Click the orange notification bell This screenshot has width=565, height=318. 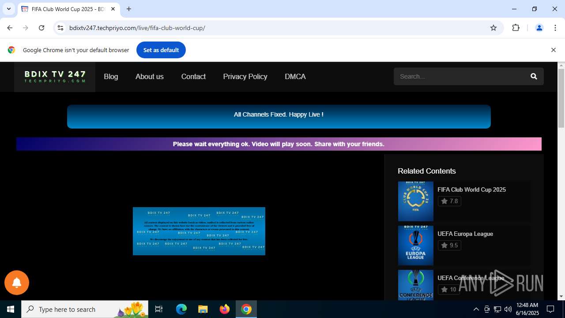(17, 283)
